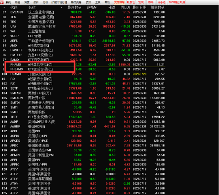Select the AMO A股成交额 row

click(x=83, y=45)
